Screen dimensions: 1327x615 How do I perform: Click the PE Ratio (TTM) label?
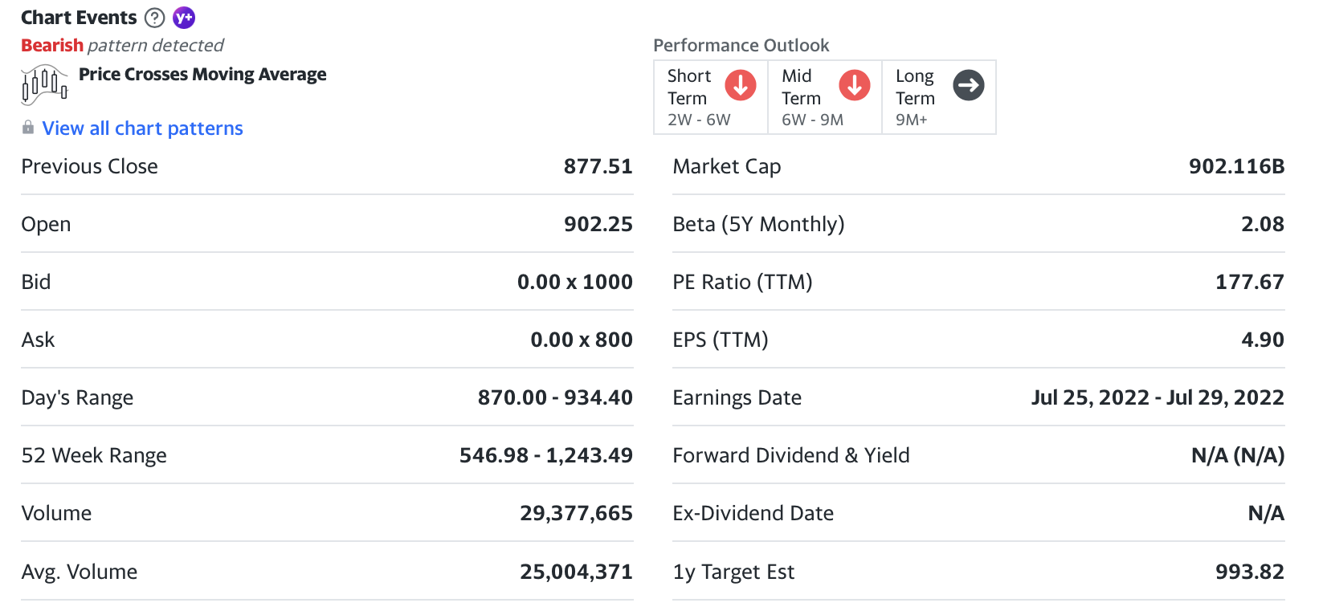click(x=742, y=282)
